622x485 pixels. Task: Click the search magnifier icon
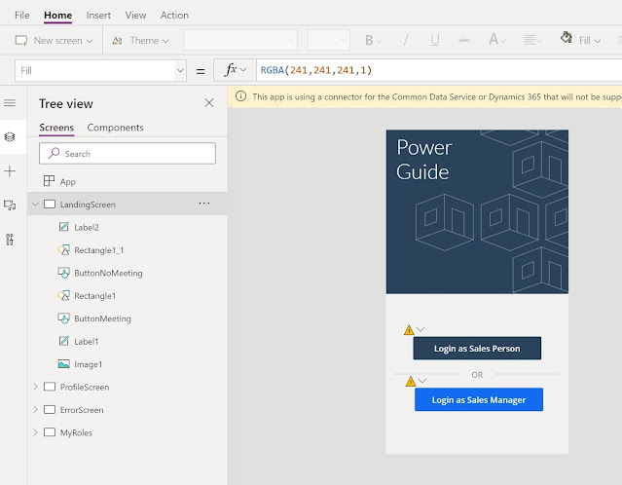pos(54,153)
